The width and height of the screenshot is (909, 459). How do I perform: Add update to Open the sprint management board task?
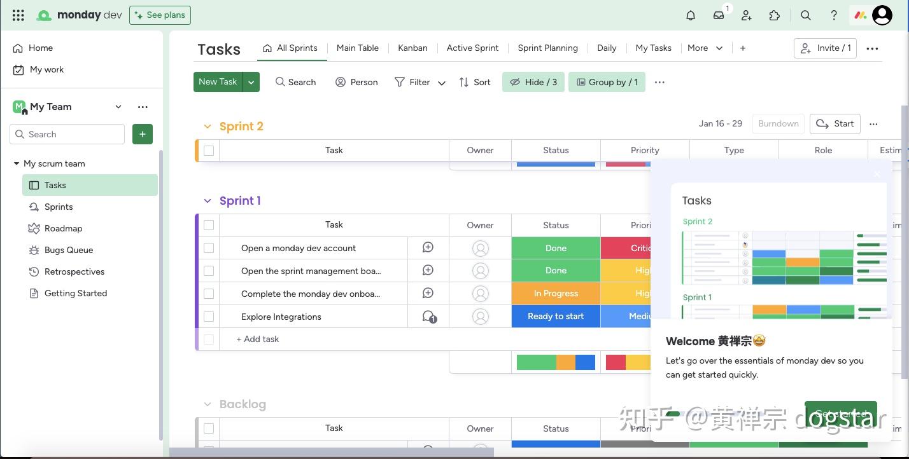tap(428, 271)
